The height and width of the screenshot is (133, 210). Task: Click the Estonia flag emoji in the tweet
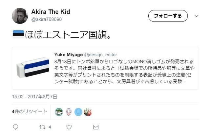point(18,35)
